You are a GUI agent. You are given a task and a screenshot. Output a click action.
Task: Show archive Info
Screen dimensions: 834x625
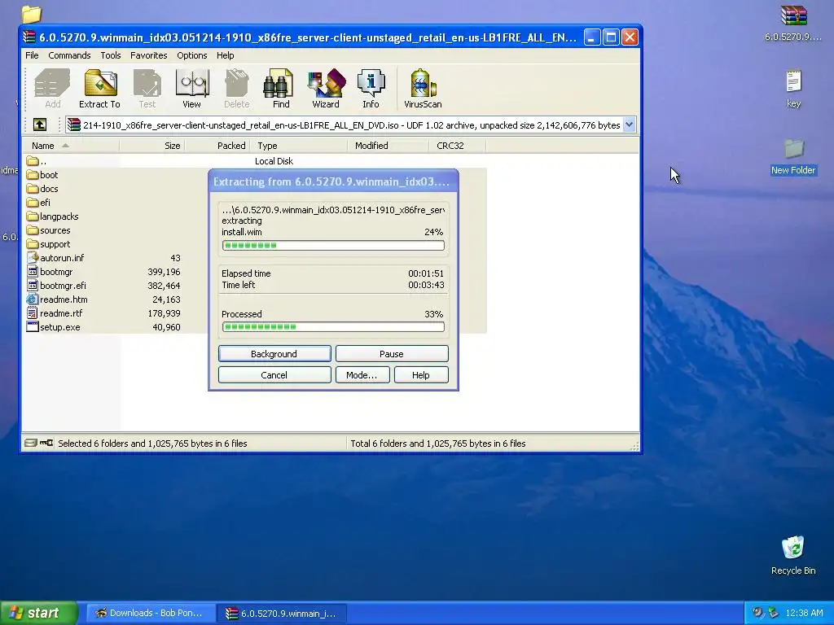[371, 89]
